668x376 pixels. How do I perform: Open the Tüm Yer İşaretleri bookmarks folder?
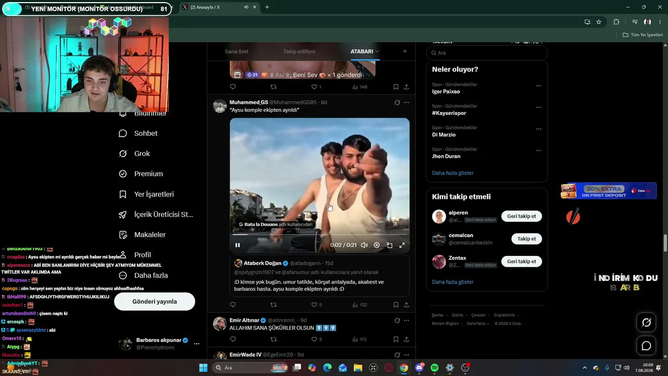click(643, 35)
